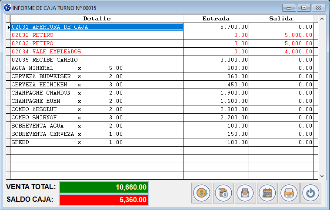Click the printer icon to print report

tap(289, 193)
